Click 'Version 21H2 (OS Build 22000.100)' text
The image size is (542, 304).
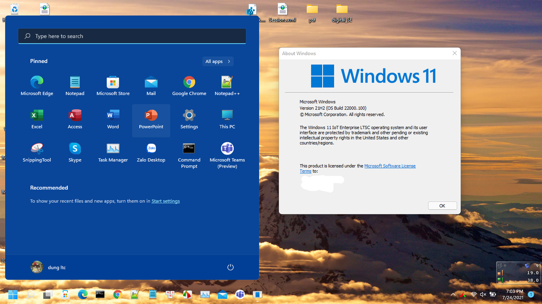[333, 108]
